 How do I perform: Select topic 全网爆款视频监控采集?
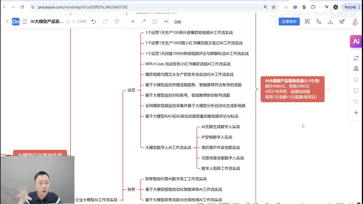(195, 106)
